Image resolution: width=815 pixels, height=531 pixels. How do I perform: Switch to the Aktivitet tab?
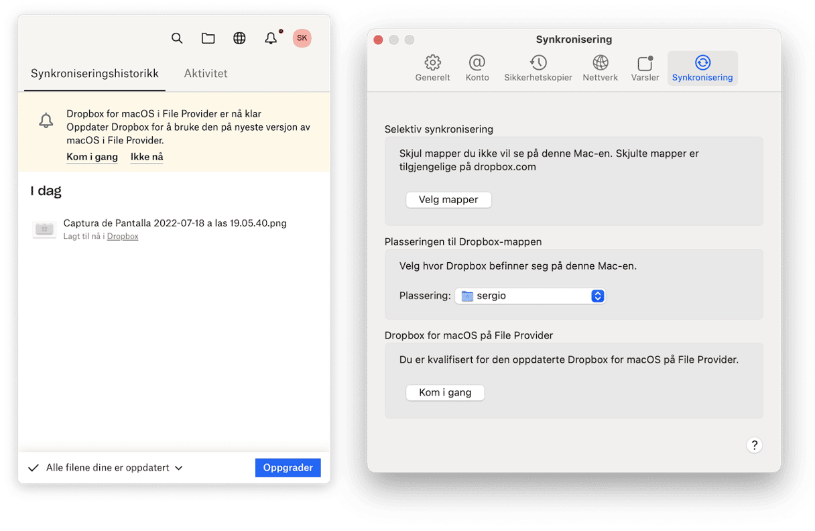206,74
